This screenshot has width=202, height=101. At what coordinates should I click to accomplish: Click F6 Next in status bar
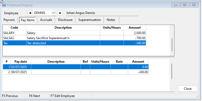[x=35, y=96]
